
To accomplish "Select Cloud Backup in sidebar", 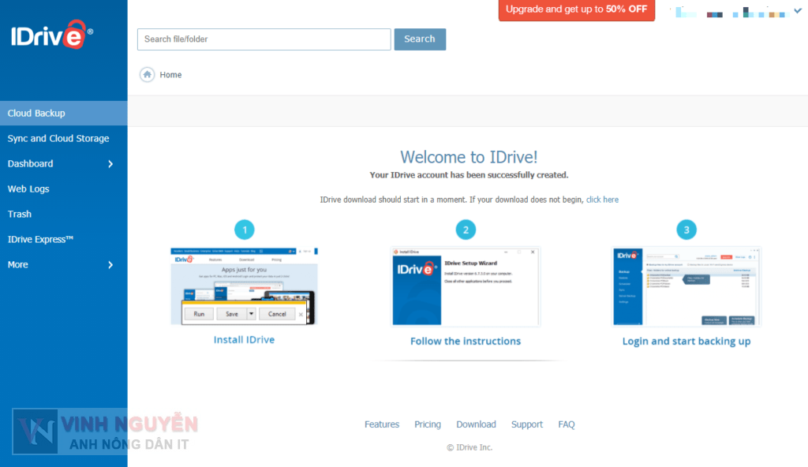I will point(36,114).
